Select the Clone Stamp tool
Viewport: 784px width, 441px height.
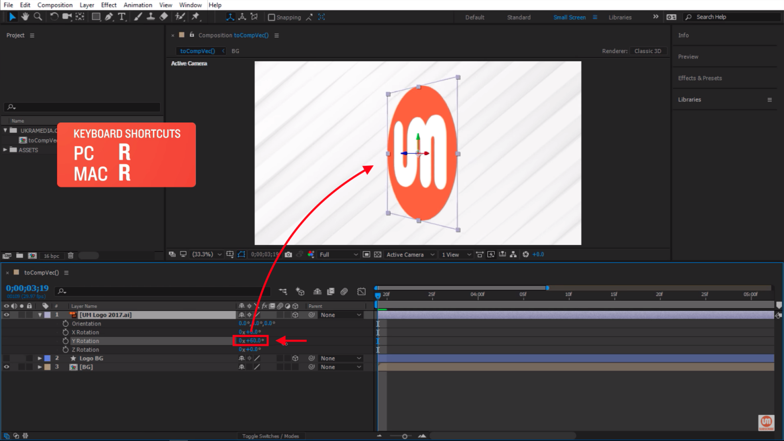pos(151,17)
